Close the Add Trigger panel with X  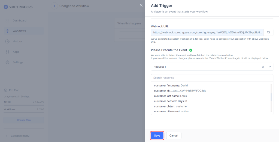pos(141,5)
